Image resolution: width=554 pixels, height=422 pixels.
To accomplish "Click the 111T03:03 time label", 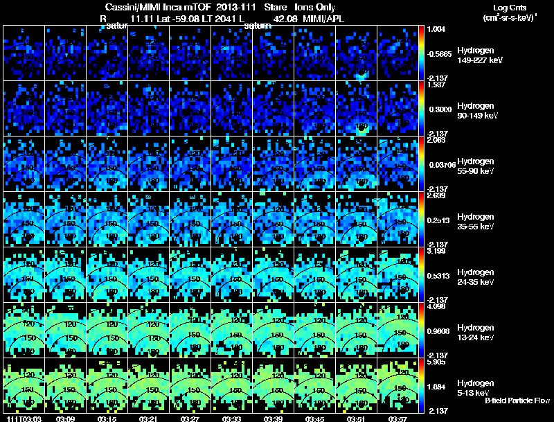I will point(24,419).
